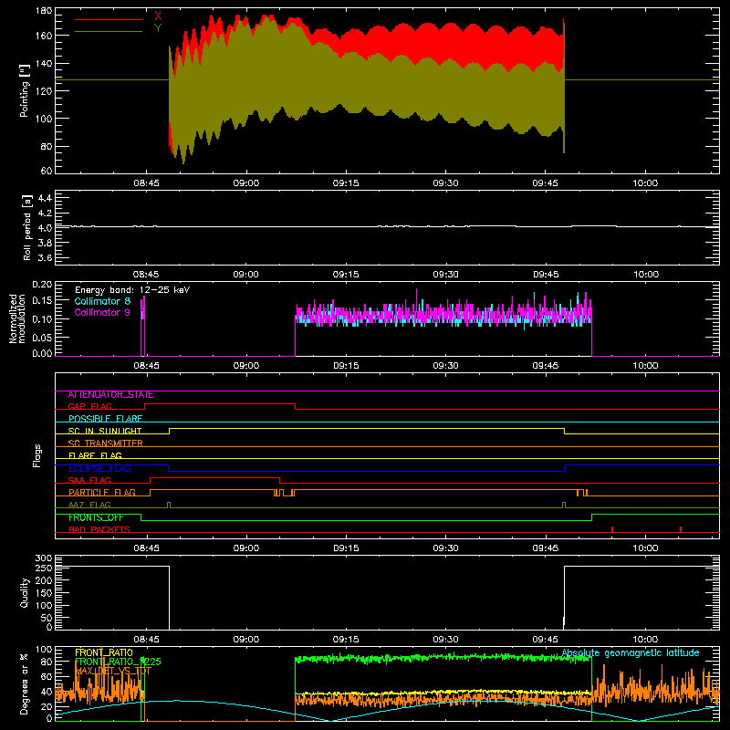Click the '09:45' tick under the Flags plot

coord(545,548)
